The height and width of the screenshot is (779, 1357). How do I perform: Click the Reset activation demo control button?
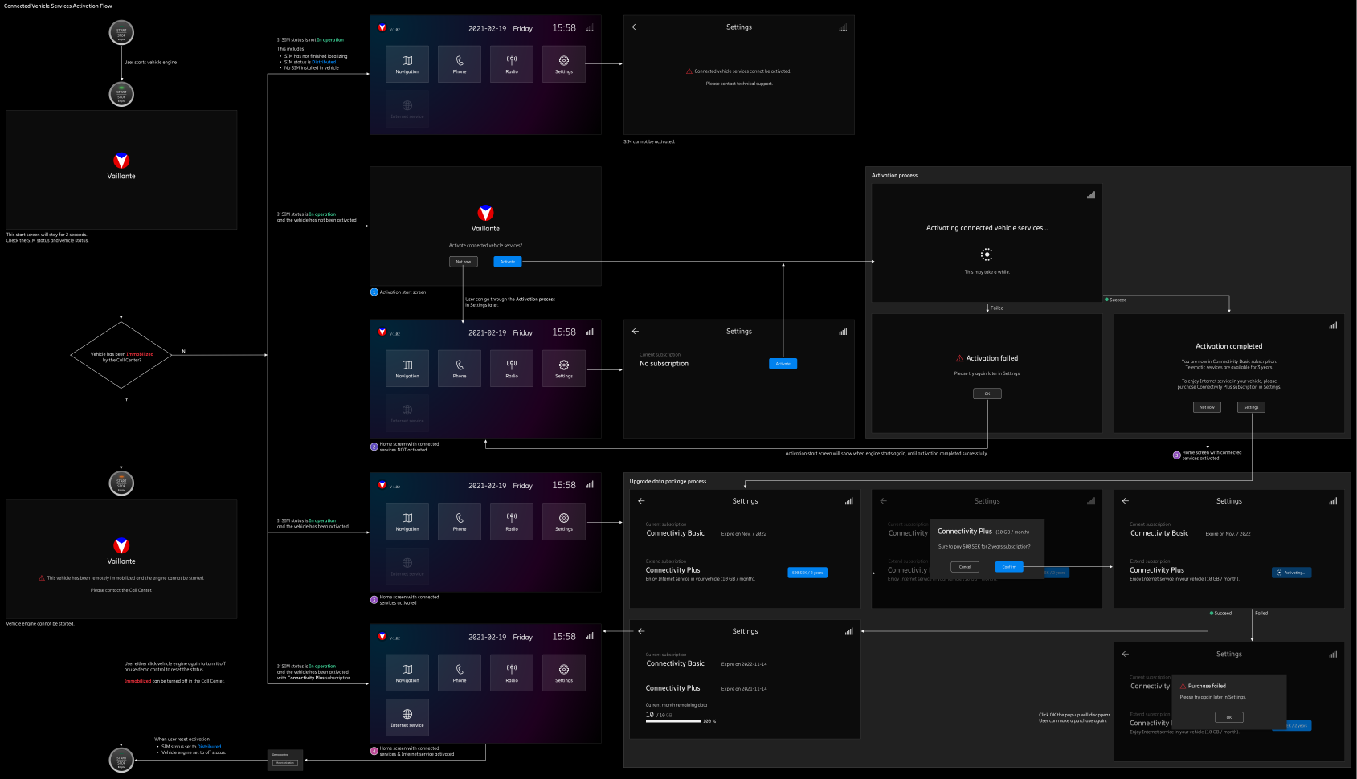click(x=284, y=762)
